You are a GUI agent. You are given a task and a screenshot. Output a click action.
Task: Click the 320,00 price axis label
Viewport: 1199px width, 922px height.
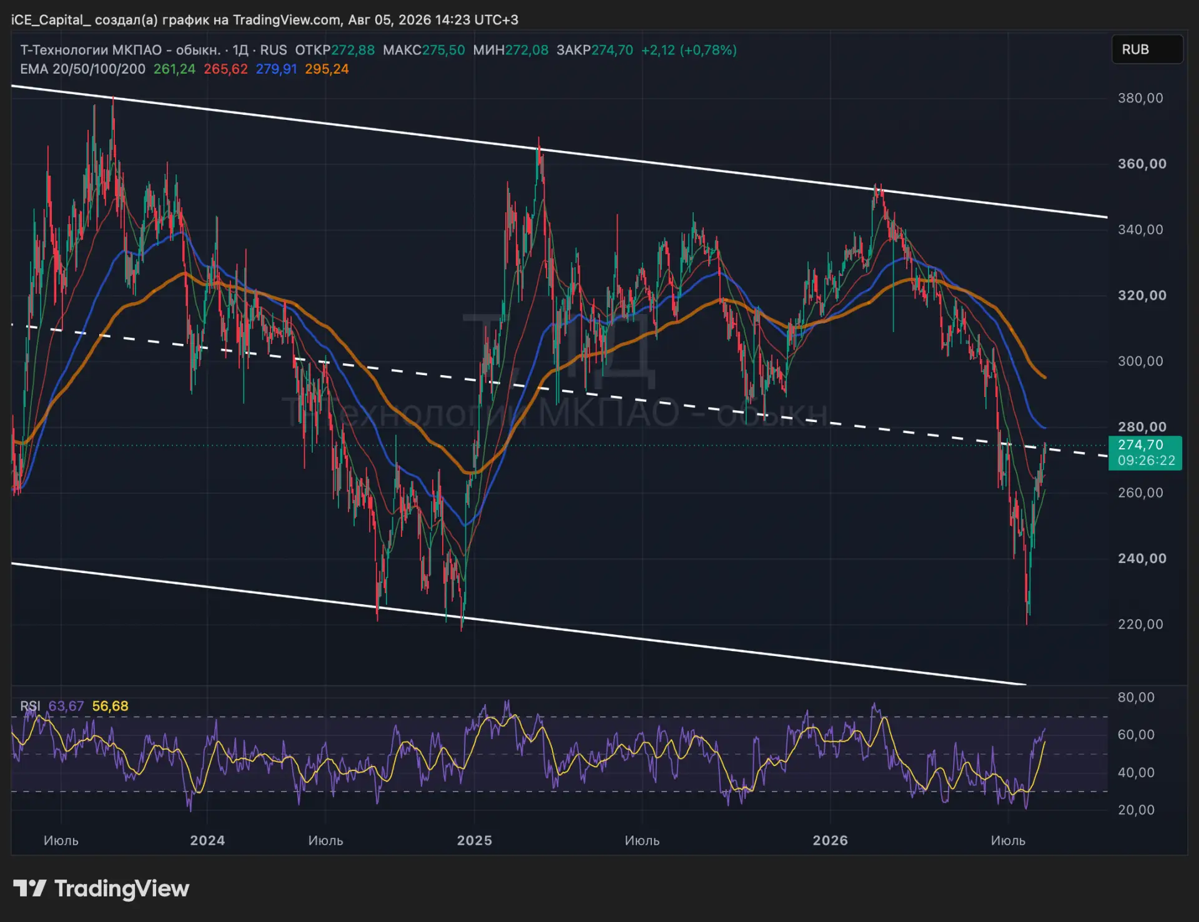click(1142, 295)
